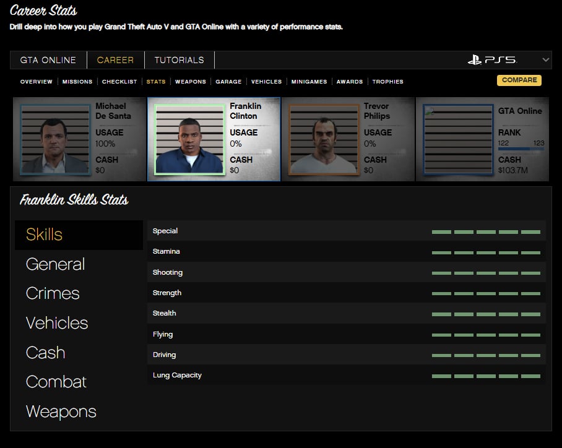Screen dimensions: 562x448
Task: Select the CAREER tab
Action: coord(115,60)
